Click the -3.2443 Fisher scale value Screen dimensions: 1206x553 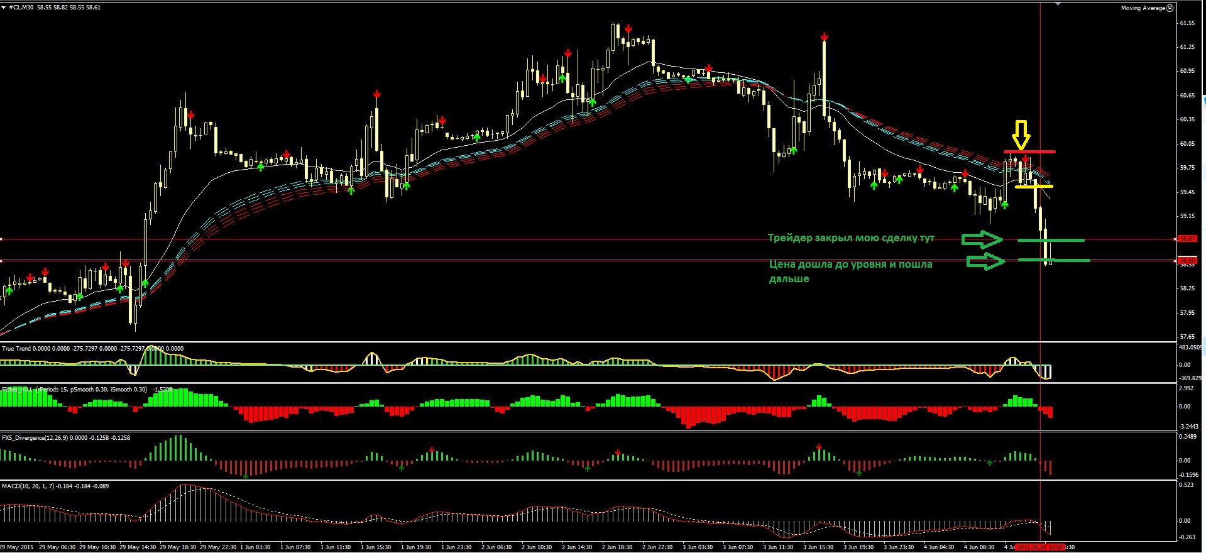click(1188, 427)
